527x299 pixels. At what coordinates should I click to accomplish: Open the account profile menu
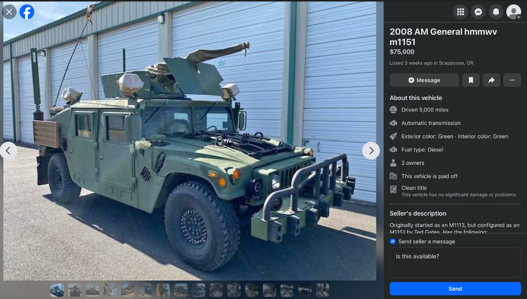[x=513, y=12]
